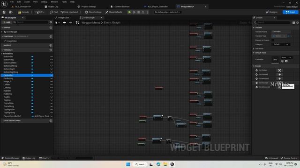Toggle the eye visibility icon for the BottomBtn variable
300x168 pixels.
(51, 56)
